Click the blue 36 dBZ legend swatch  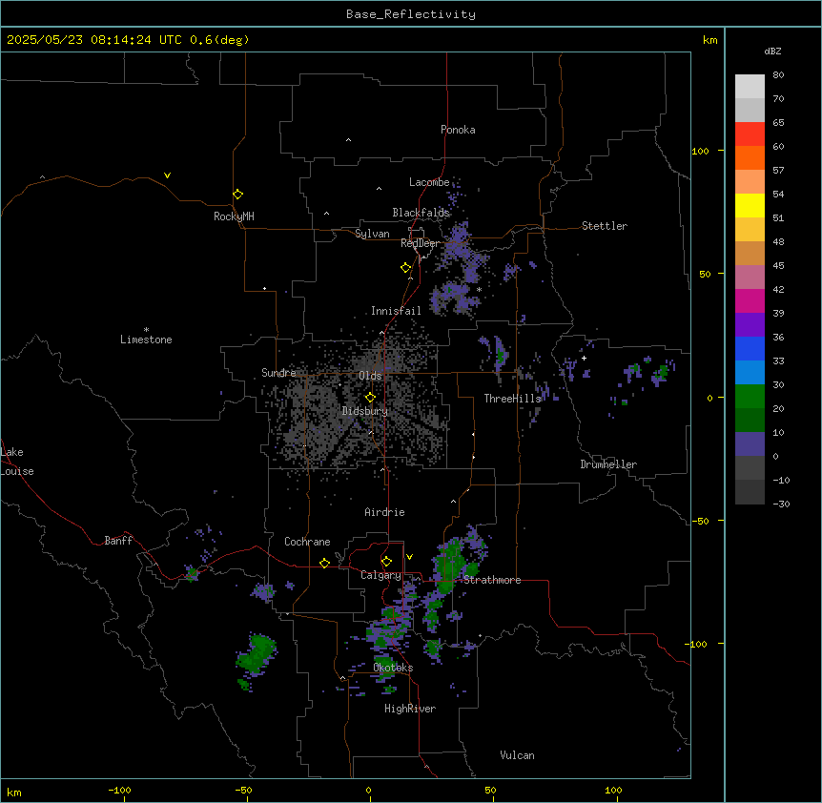[x=750, y=348]
